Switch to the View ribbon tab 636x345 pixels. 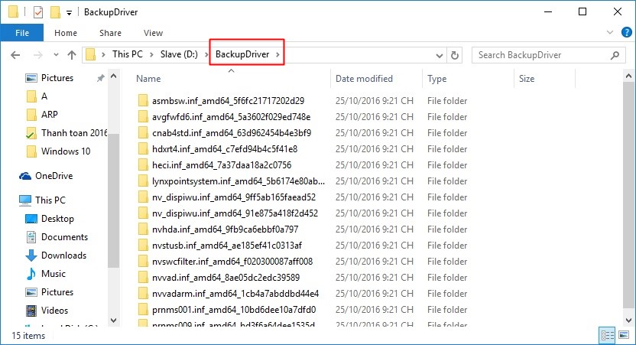click(153, 33)
